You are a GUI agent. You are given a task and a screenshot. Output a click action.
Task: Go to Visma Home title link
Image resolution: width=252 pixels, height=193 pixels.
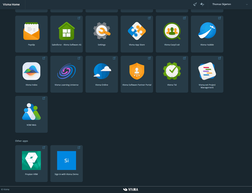(x=11, y=5)
